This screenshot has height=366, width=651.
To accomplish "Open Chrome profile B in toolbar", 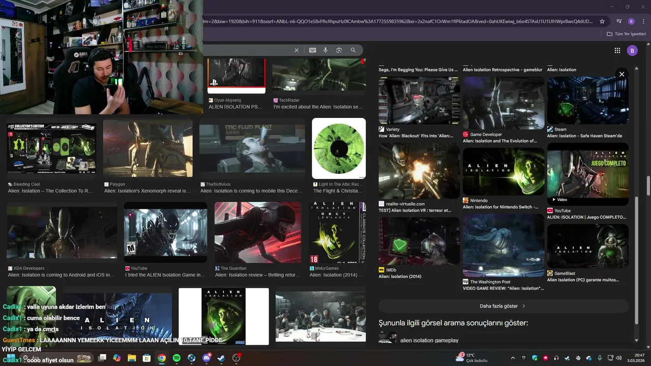I will [631, 21].
